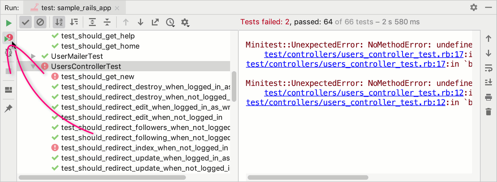The image size is (497, 182).
Task: Expand the UserMailerTest node
Action: click(33, 56)
